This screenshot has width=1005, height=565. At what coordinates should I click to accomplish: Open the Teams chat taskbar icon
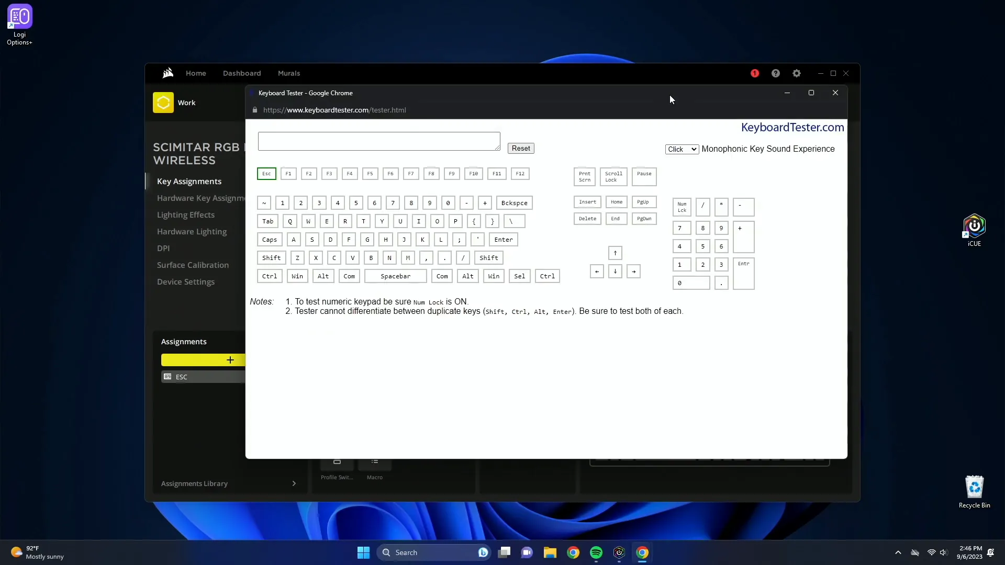[527, 552]
